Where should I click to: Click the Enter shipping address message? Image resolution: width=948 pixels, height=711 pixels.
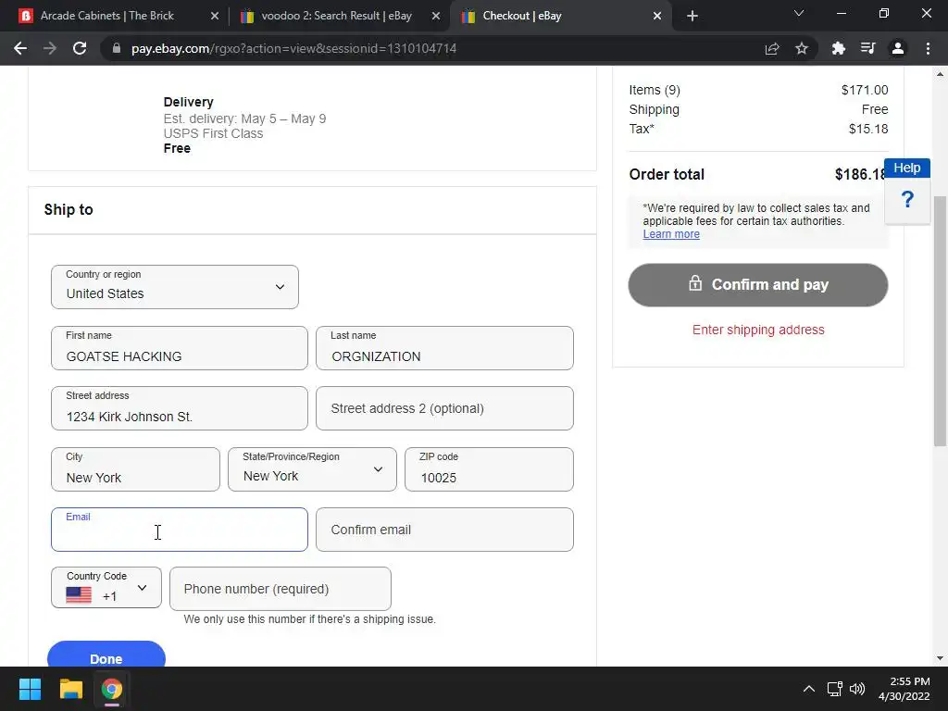(758, 330)
